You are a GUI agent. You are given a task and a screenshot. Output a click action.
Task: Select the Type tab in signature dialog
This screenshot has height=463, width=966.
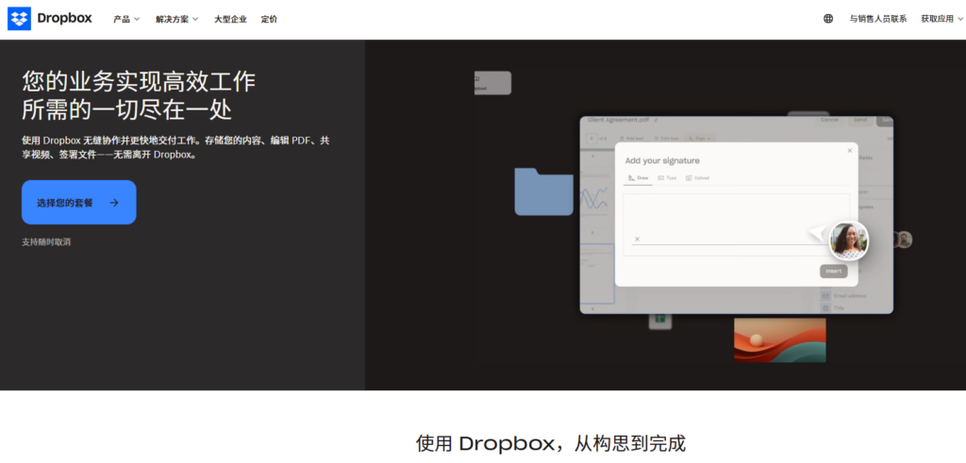(x=667, y=178)
